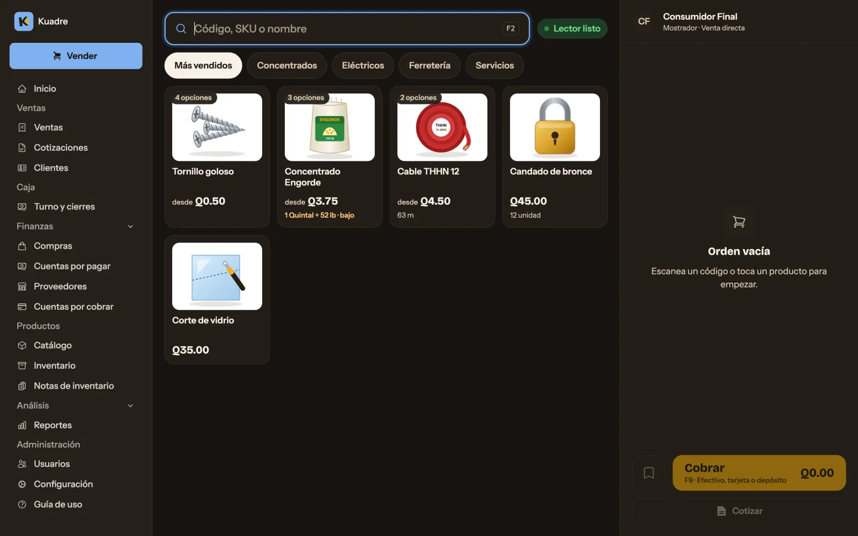Open Compras shopping bag icon

(x=22, y=246)
